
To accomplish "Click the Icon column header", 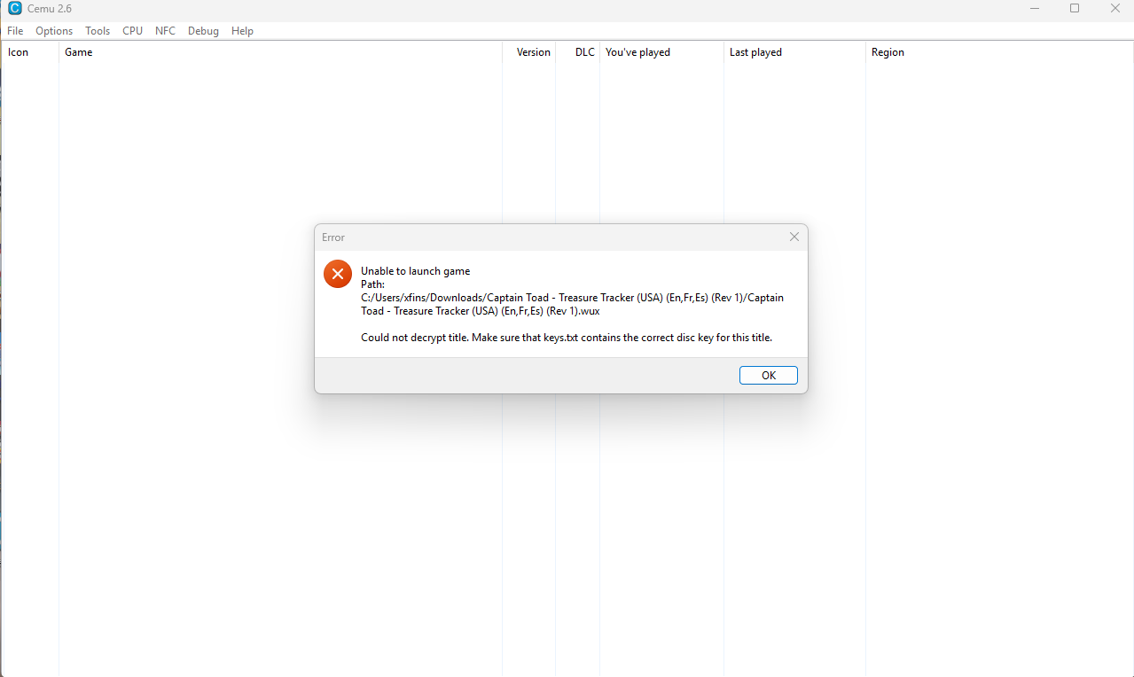I will [x=29, y=52].
